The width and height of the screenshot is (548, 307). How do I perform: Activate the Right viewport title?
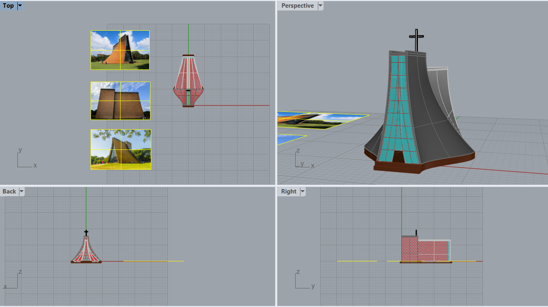click(x=289, y=191)
